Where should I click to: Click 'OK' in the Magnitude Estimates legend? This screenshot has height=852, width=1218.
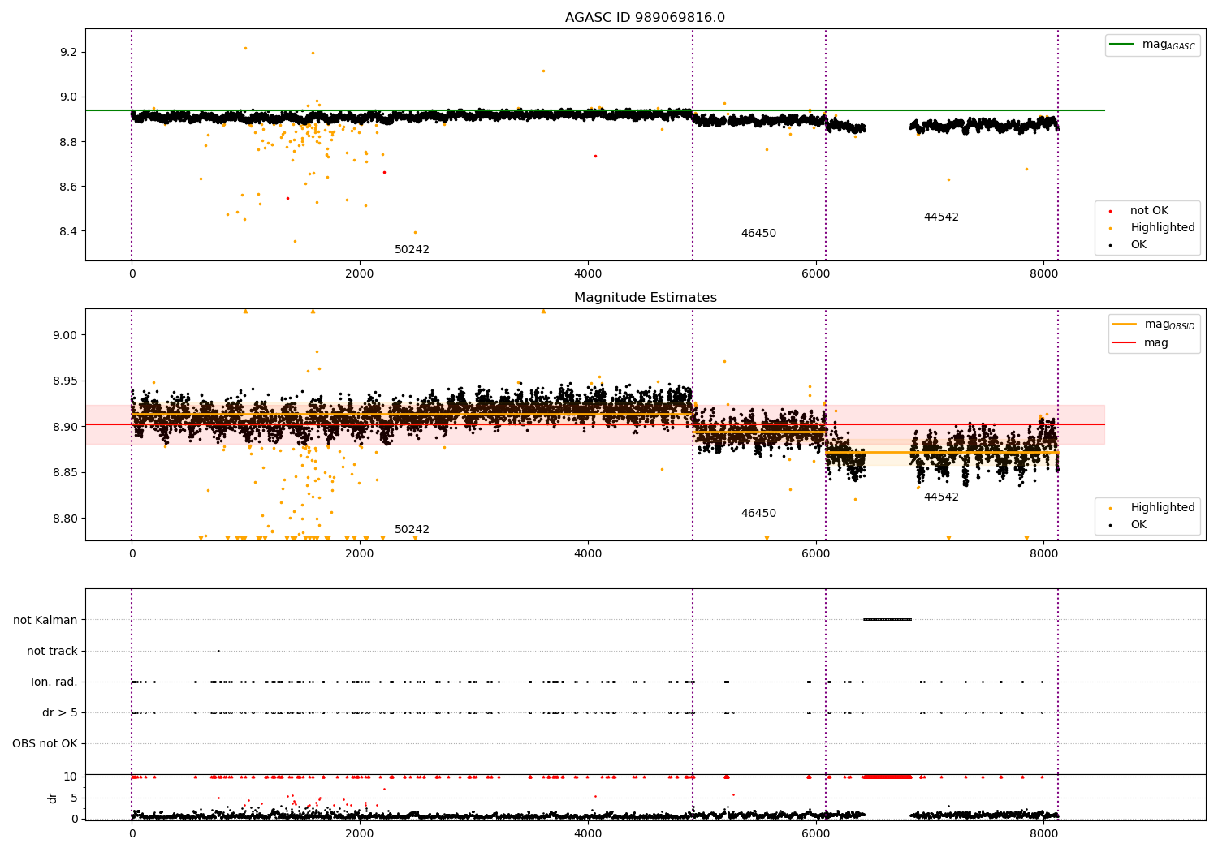tap(1138, 525)
